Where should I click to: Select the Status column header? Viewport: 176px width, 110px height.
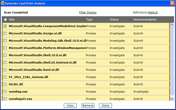click(x=114, y=20)
